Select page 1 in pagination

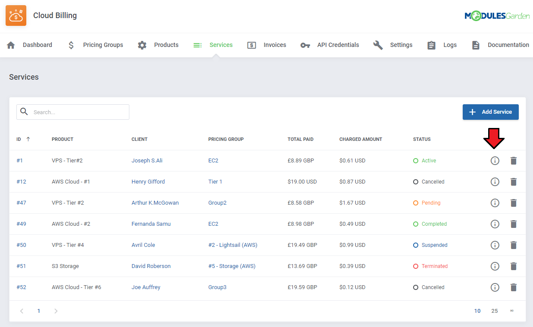39,311
